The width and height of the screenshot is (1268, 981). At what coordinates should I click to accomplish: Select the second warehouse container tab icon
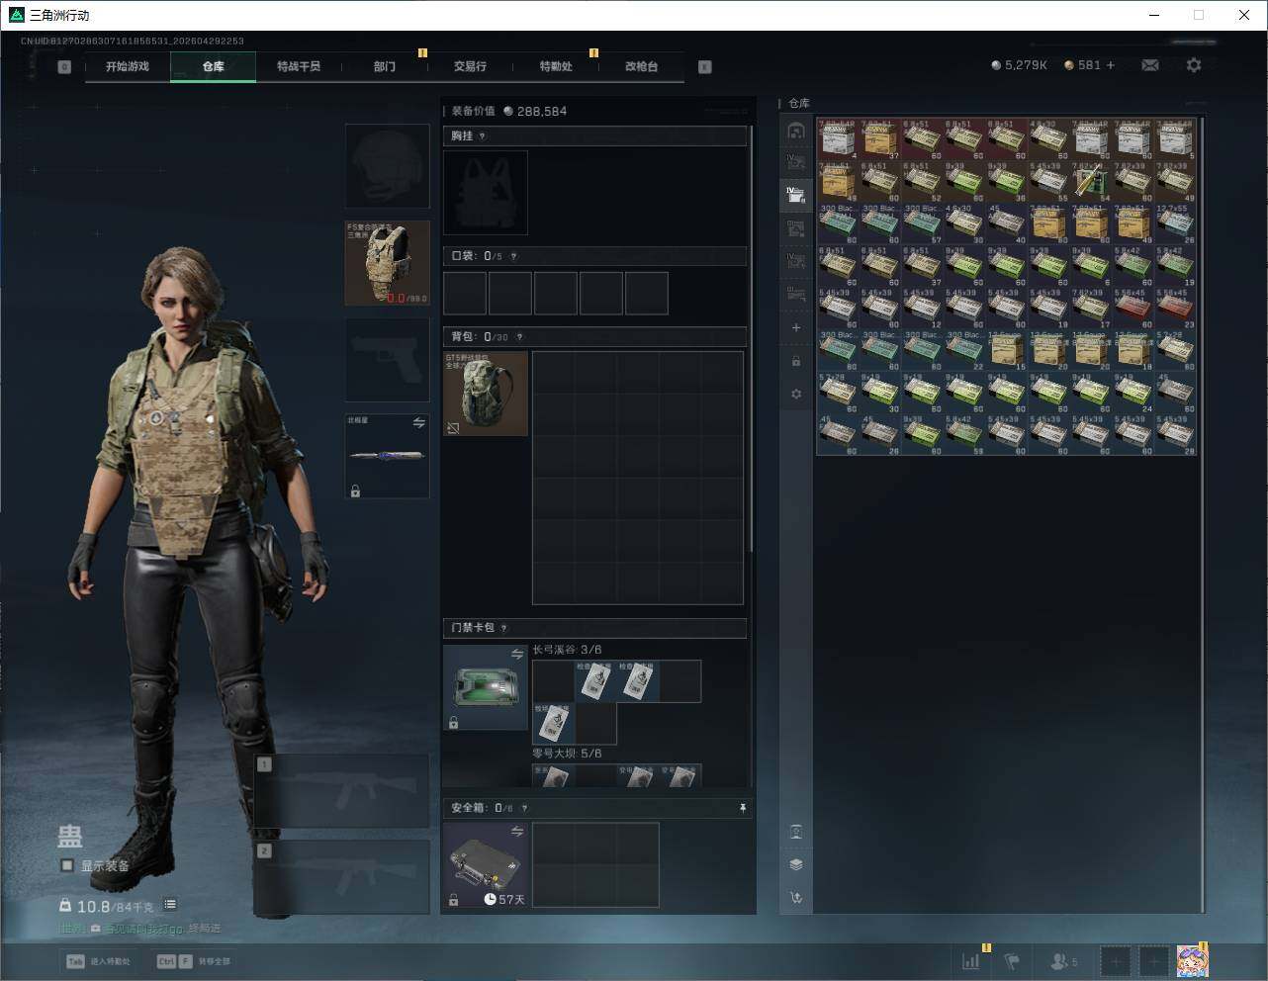pos(796,162)
